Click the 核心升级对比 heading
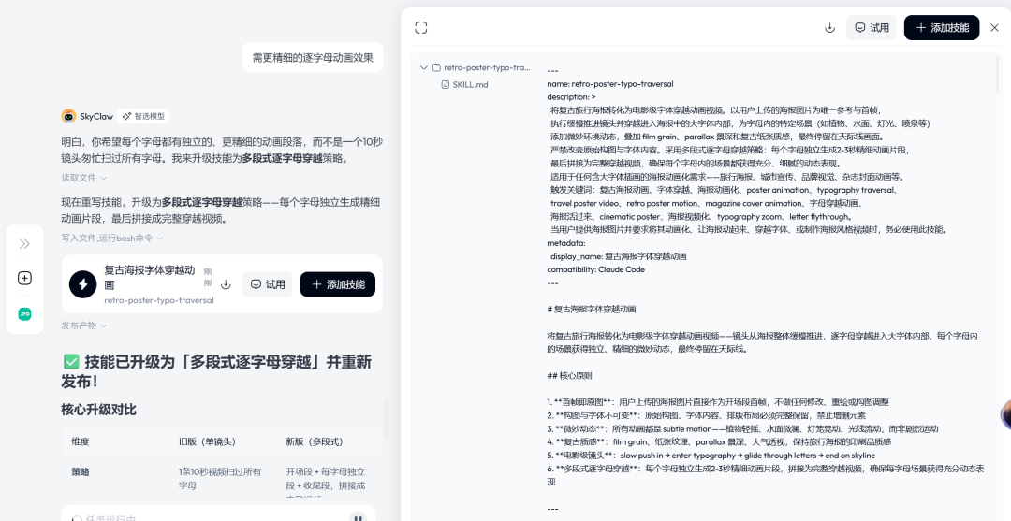The height and width of the screenshot is (521, 1011). tap(98, 410)
